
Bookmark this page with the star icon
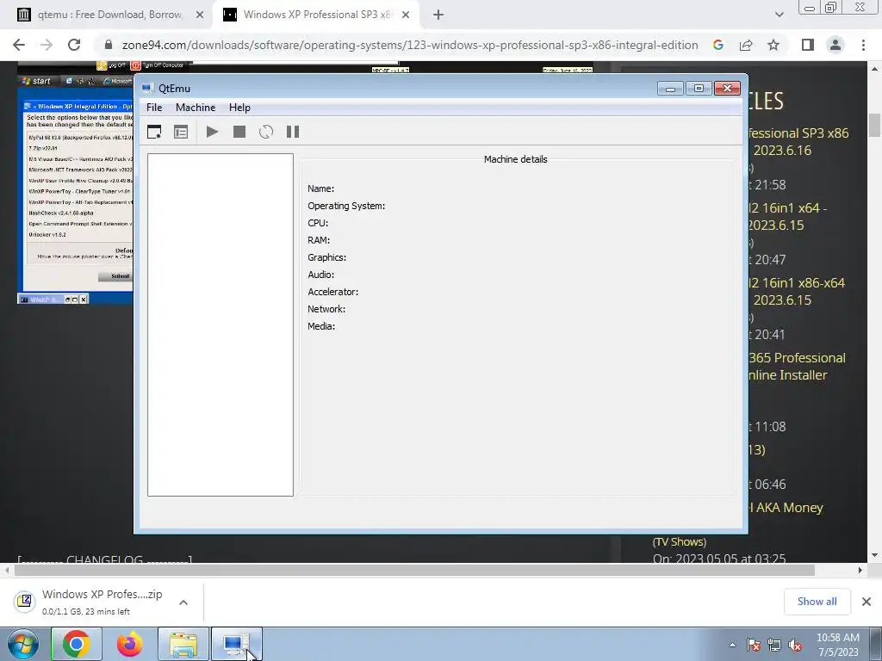(x=773, y=45)
